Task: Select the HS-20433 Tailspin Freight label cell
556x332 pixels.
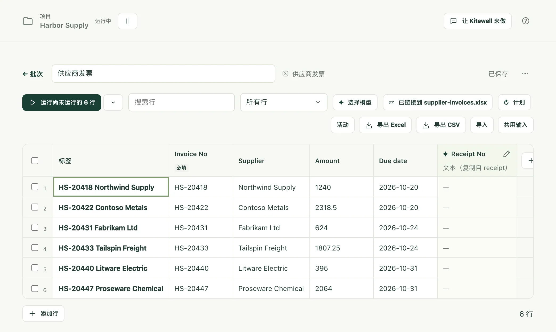Action: (111, 248)
